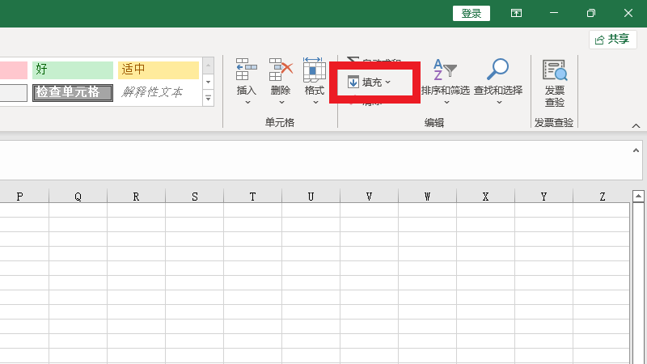Expand the 删除 dropdown arrow
The image size is (647, 364).
[x=281, y=103]
